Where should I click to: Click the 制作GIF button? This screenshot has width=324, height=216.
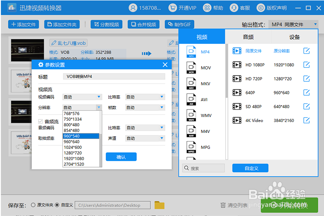[x=179, y=24]
